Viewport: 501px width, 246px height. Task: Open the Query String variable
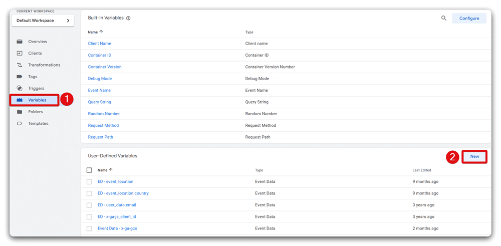[99, 102]
